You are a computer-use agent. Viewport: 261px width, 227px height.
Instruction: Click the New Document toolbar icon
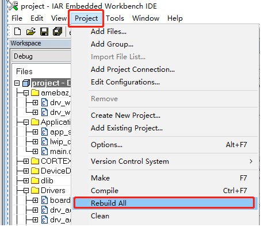[x=18, y=32]
